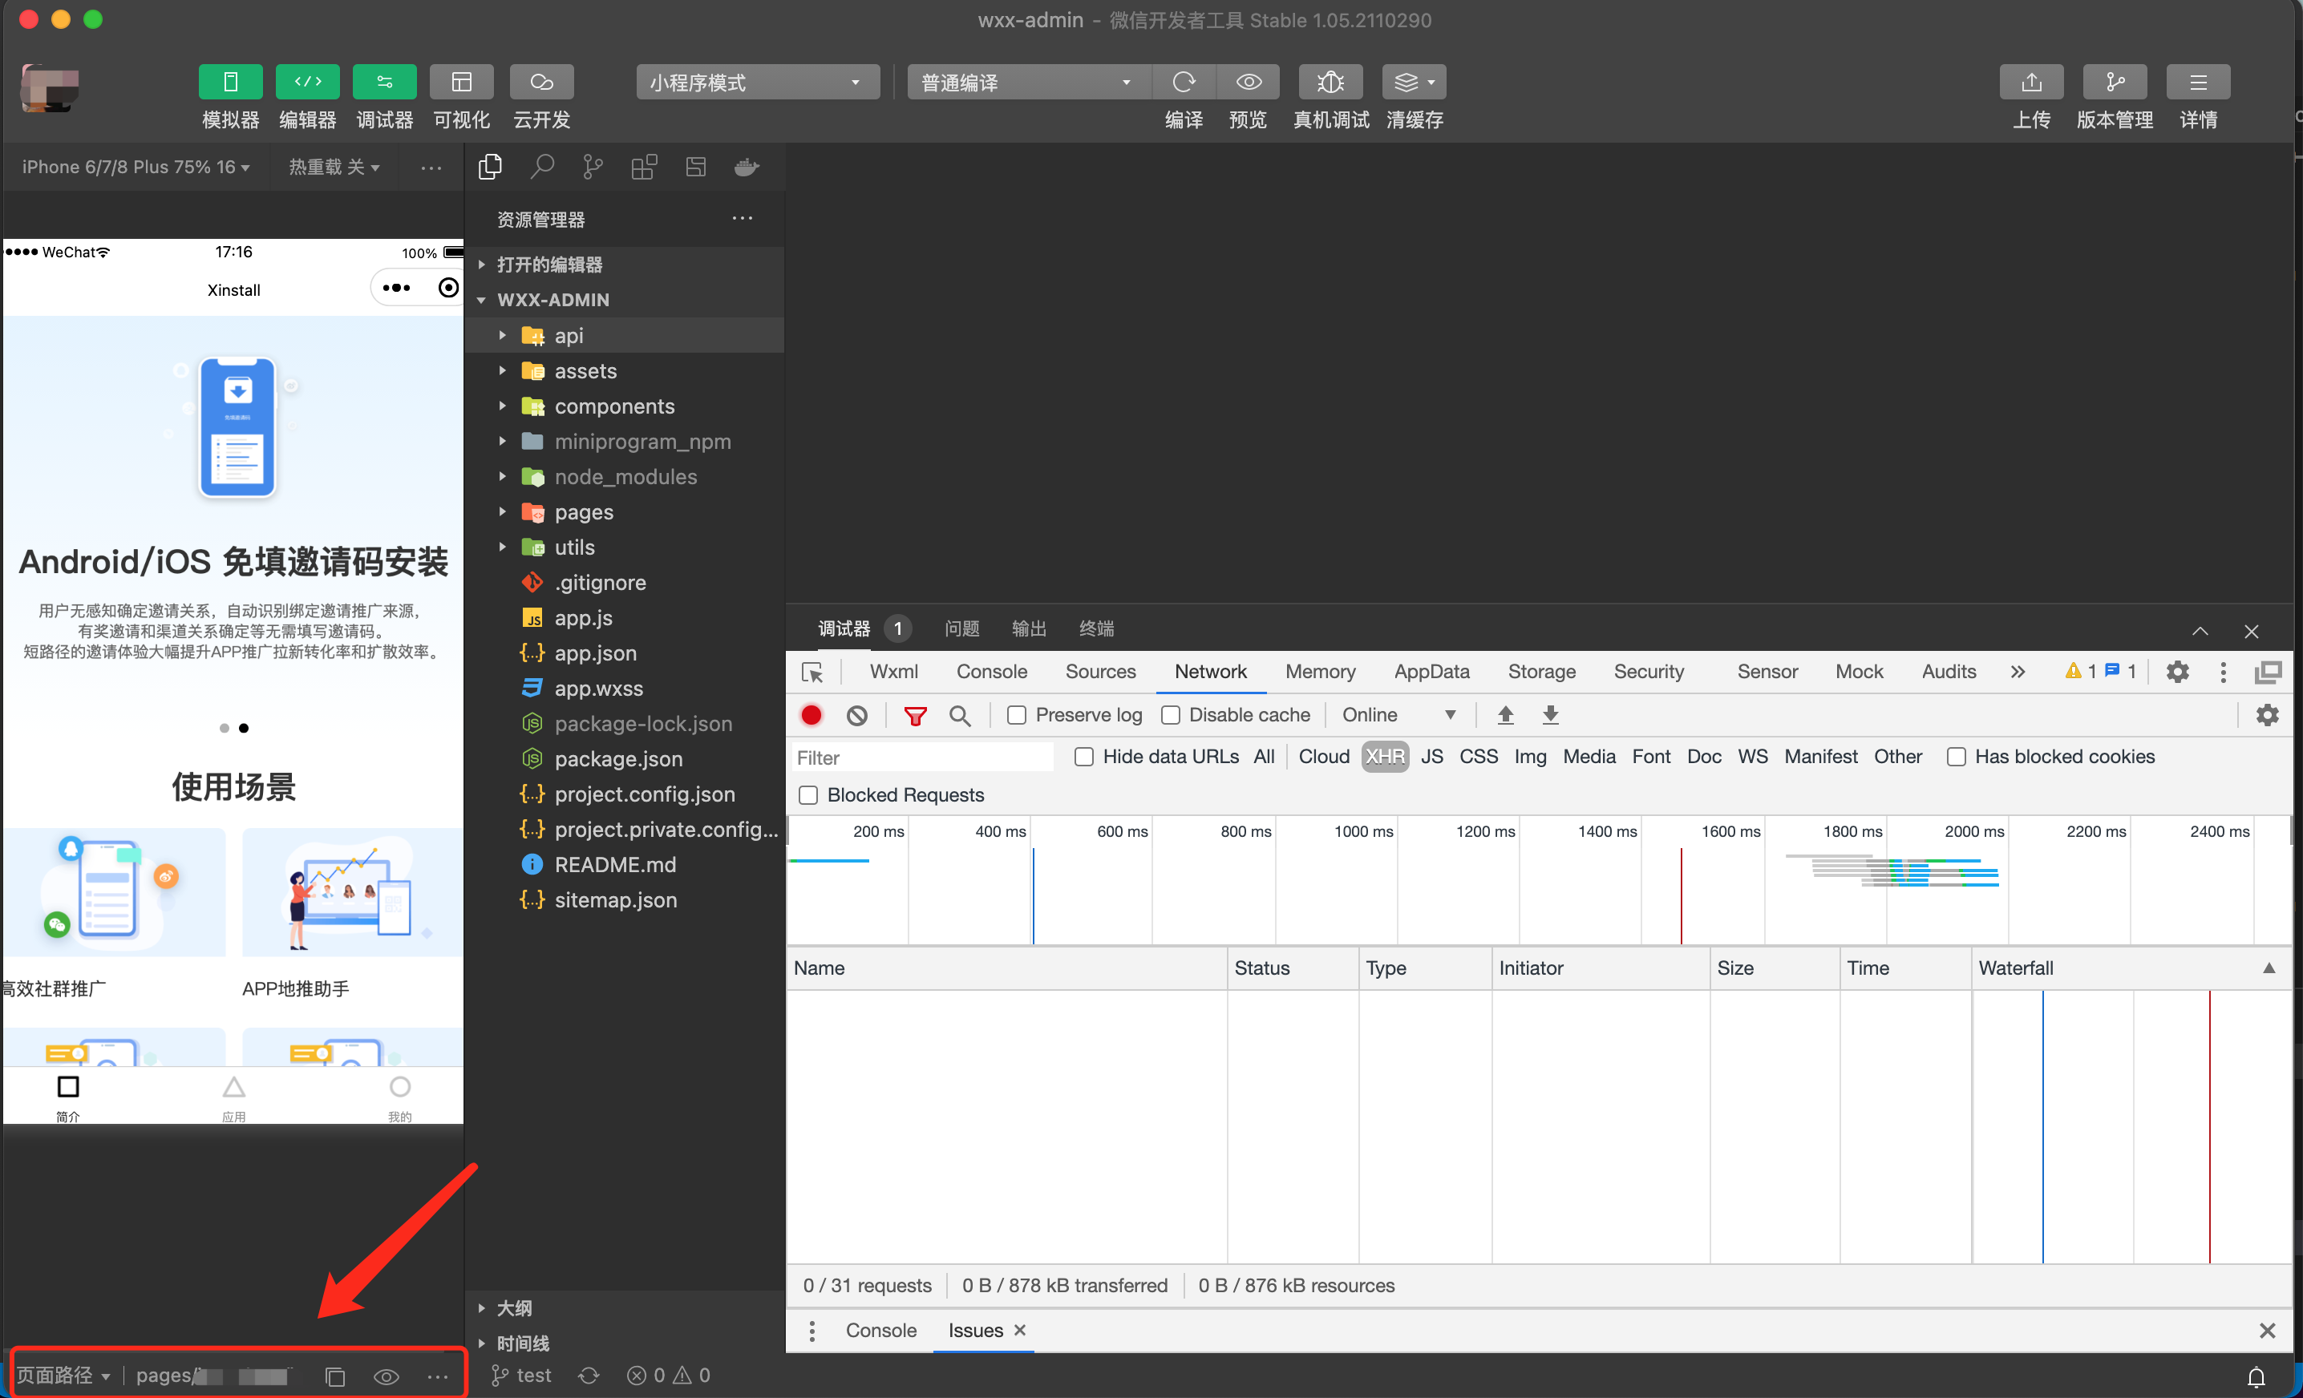This screenshot has width=2303, height=1398.
Task: Open 小程序模式 mode dropdown
Action: click(757, 83)
